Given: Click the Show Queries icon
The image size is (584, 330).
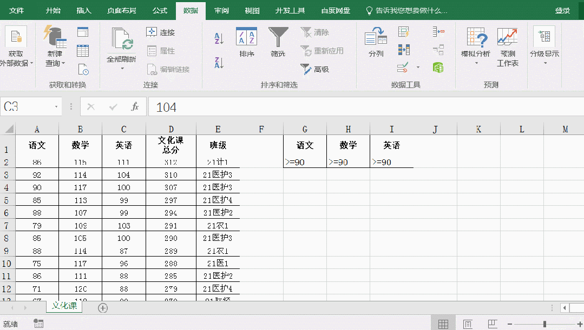Looking at the screenshot, I should click(83, 32).
